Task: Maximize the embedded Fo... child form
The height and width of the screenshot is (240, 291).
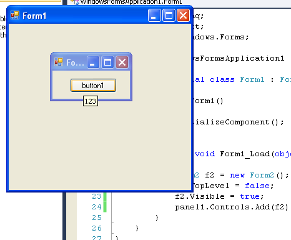Action: pos(107,62)
